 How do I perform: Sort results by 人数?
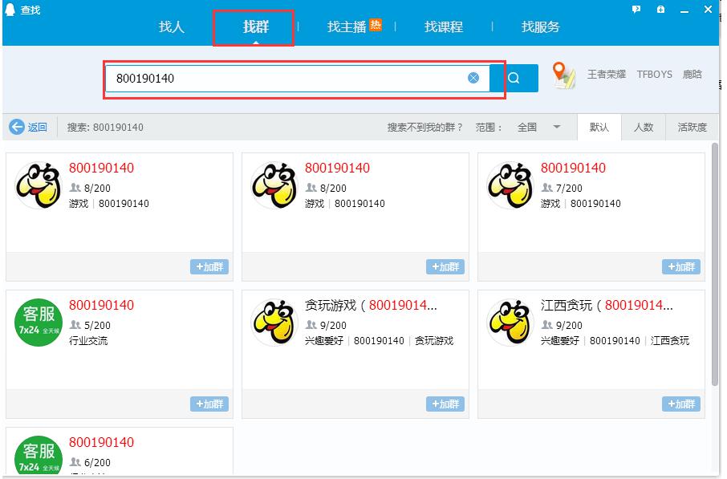pos(644,127)
